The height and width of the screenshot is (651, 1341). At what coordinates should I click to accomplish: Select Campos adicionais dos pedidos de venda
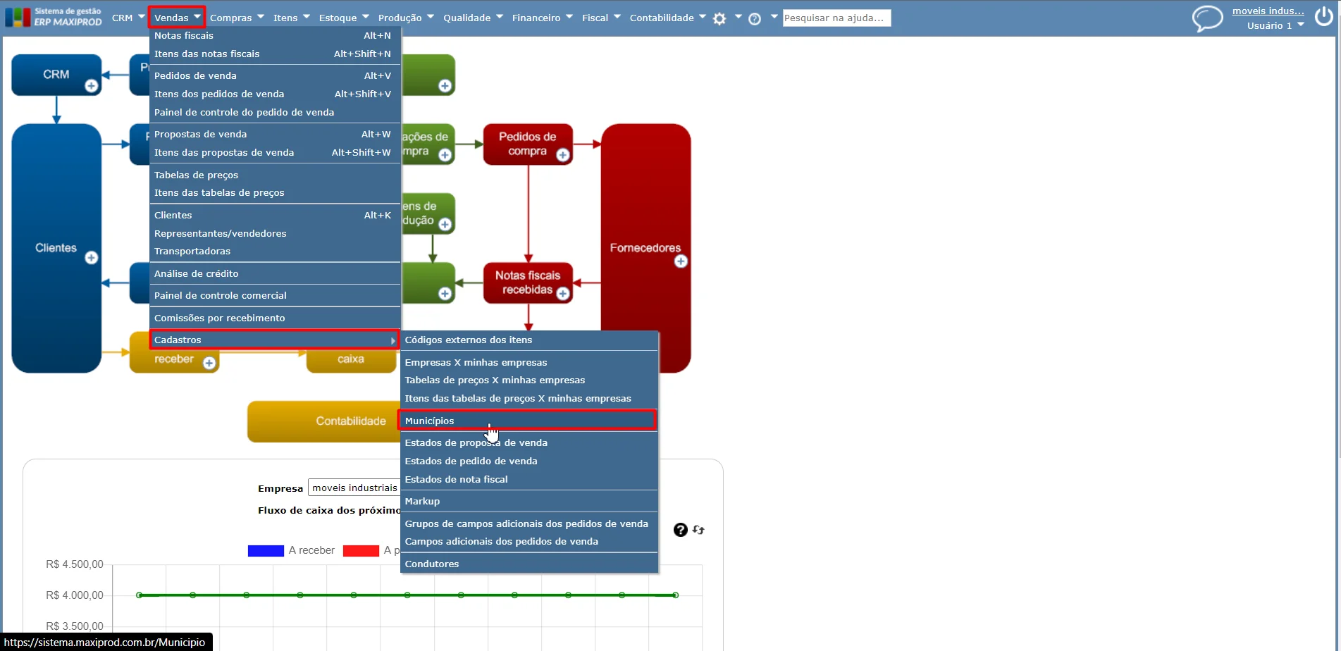pyautogui.click(x=529, y=541)
